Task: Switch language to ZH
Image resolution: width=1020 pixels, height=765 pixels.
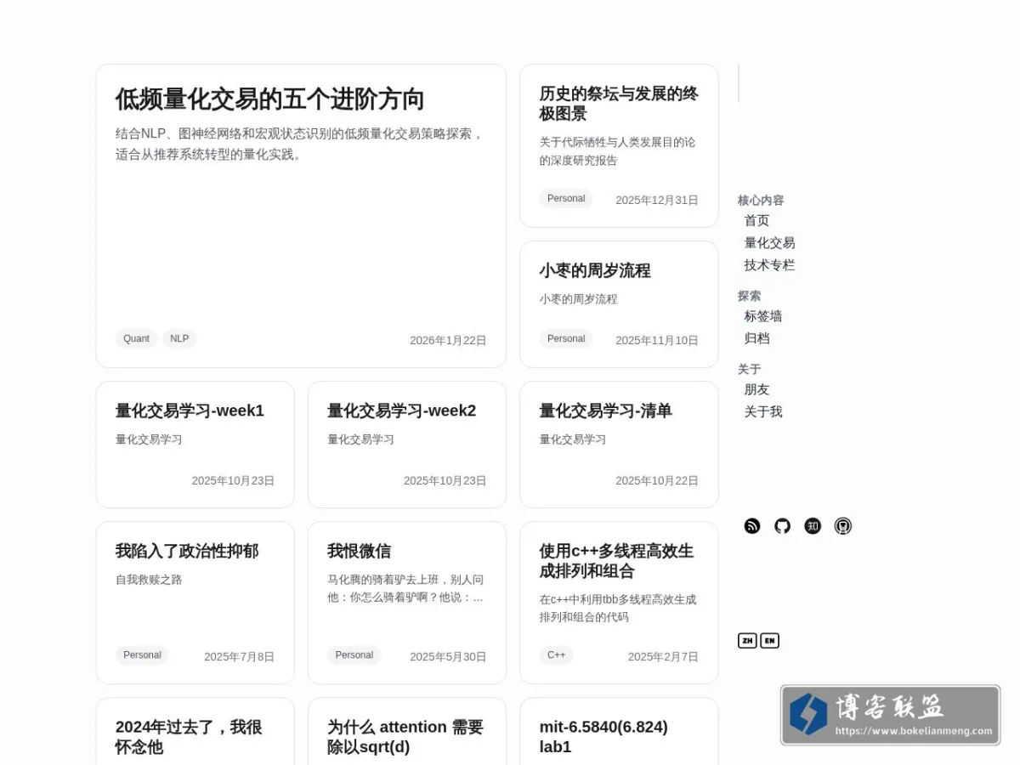Action: 747,641
